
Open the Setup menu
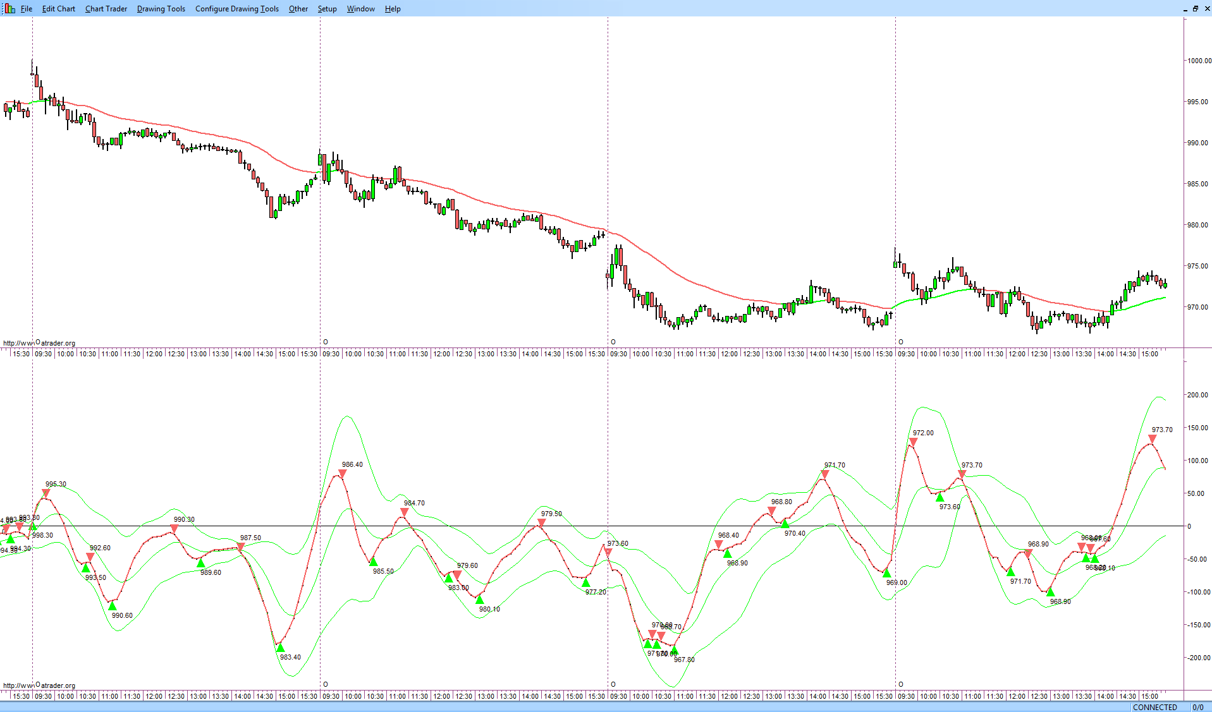327,9
